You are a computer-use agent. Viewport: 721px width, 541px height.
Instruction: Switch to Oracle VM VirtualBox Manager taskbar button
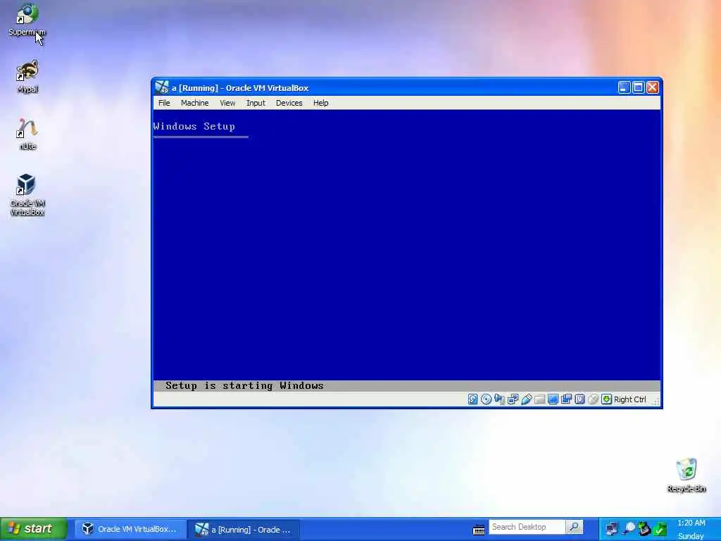coord(130,529)
